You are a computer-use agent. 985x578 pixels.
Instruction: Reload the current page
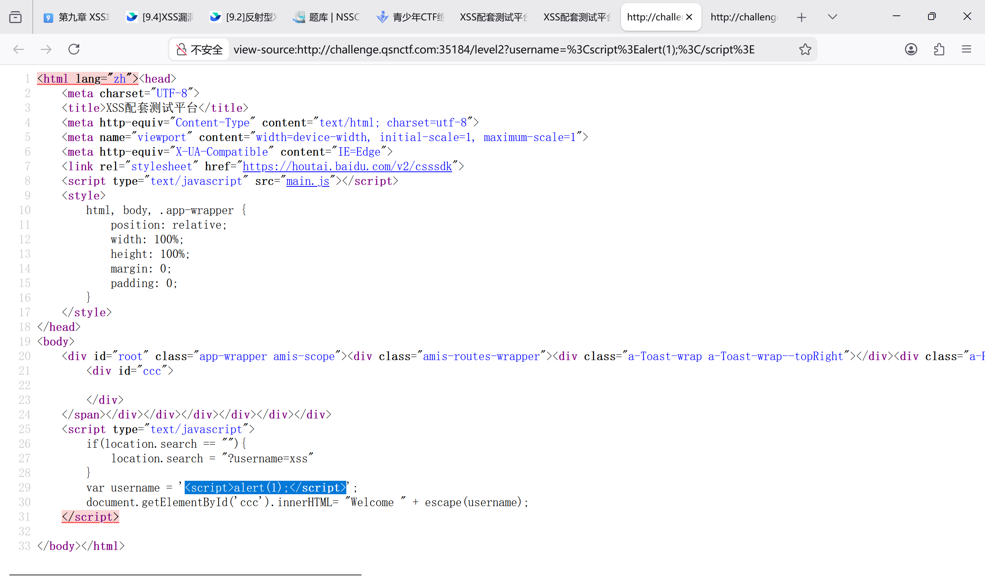[74, 50]
